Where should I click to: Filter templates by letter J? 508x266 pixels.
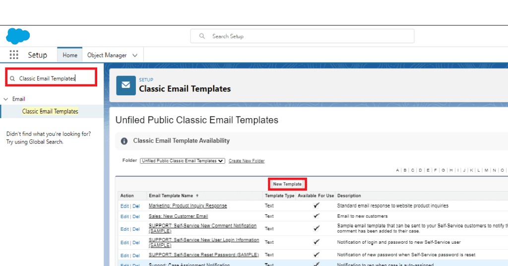[464, 170]
